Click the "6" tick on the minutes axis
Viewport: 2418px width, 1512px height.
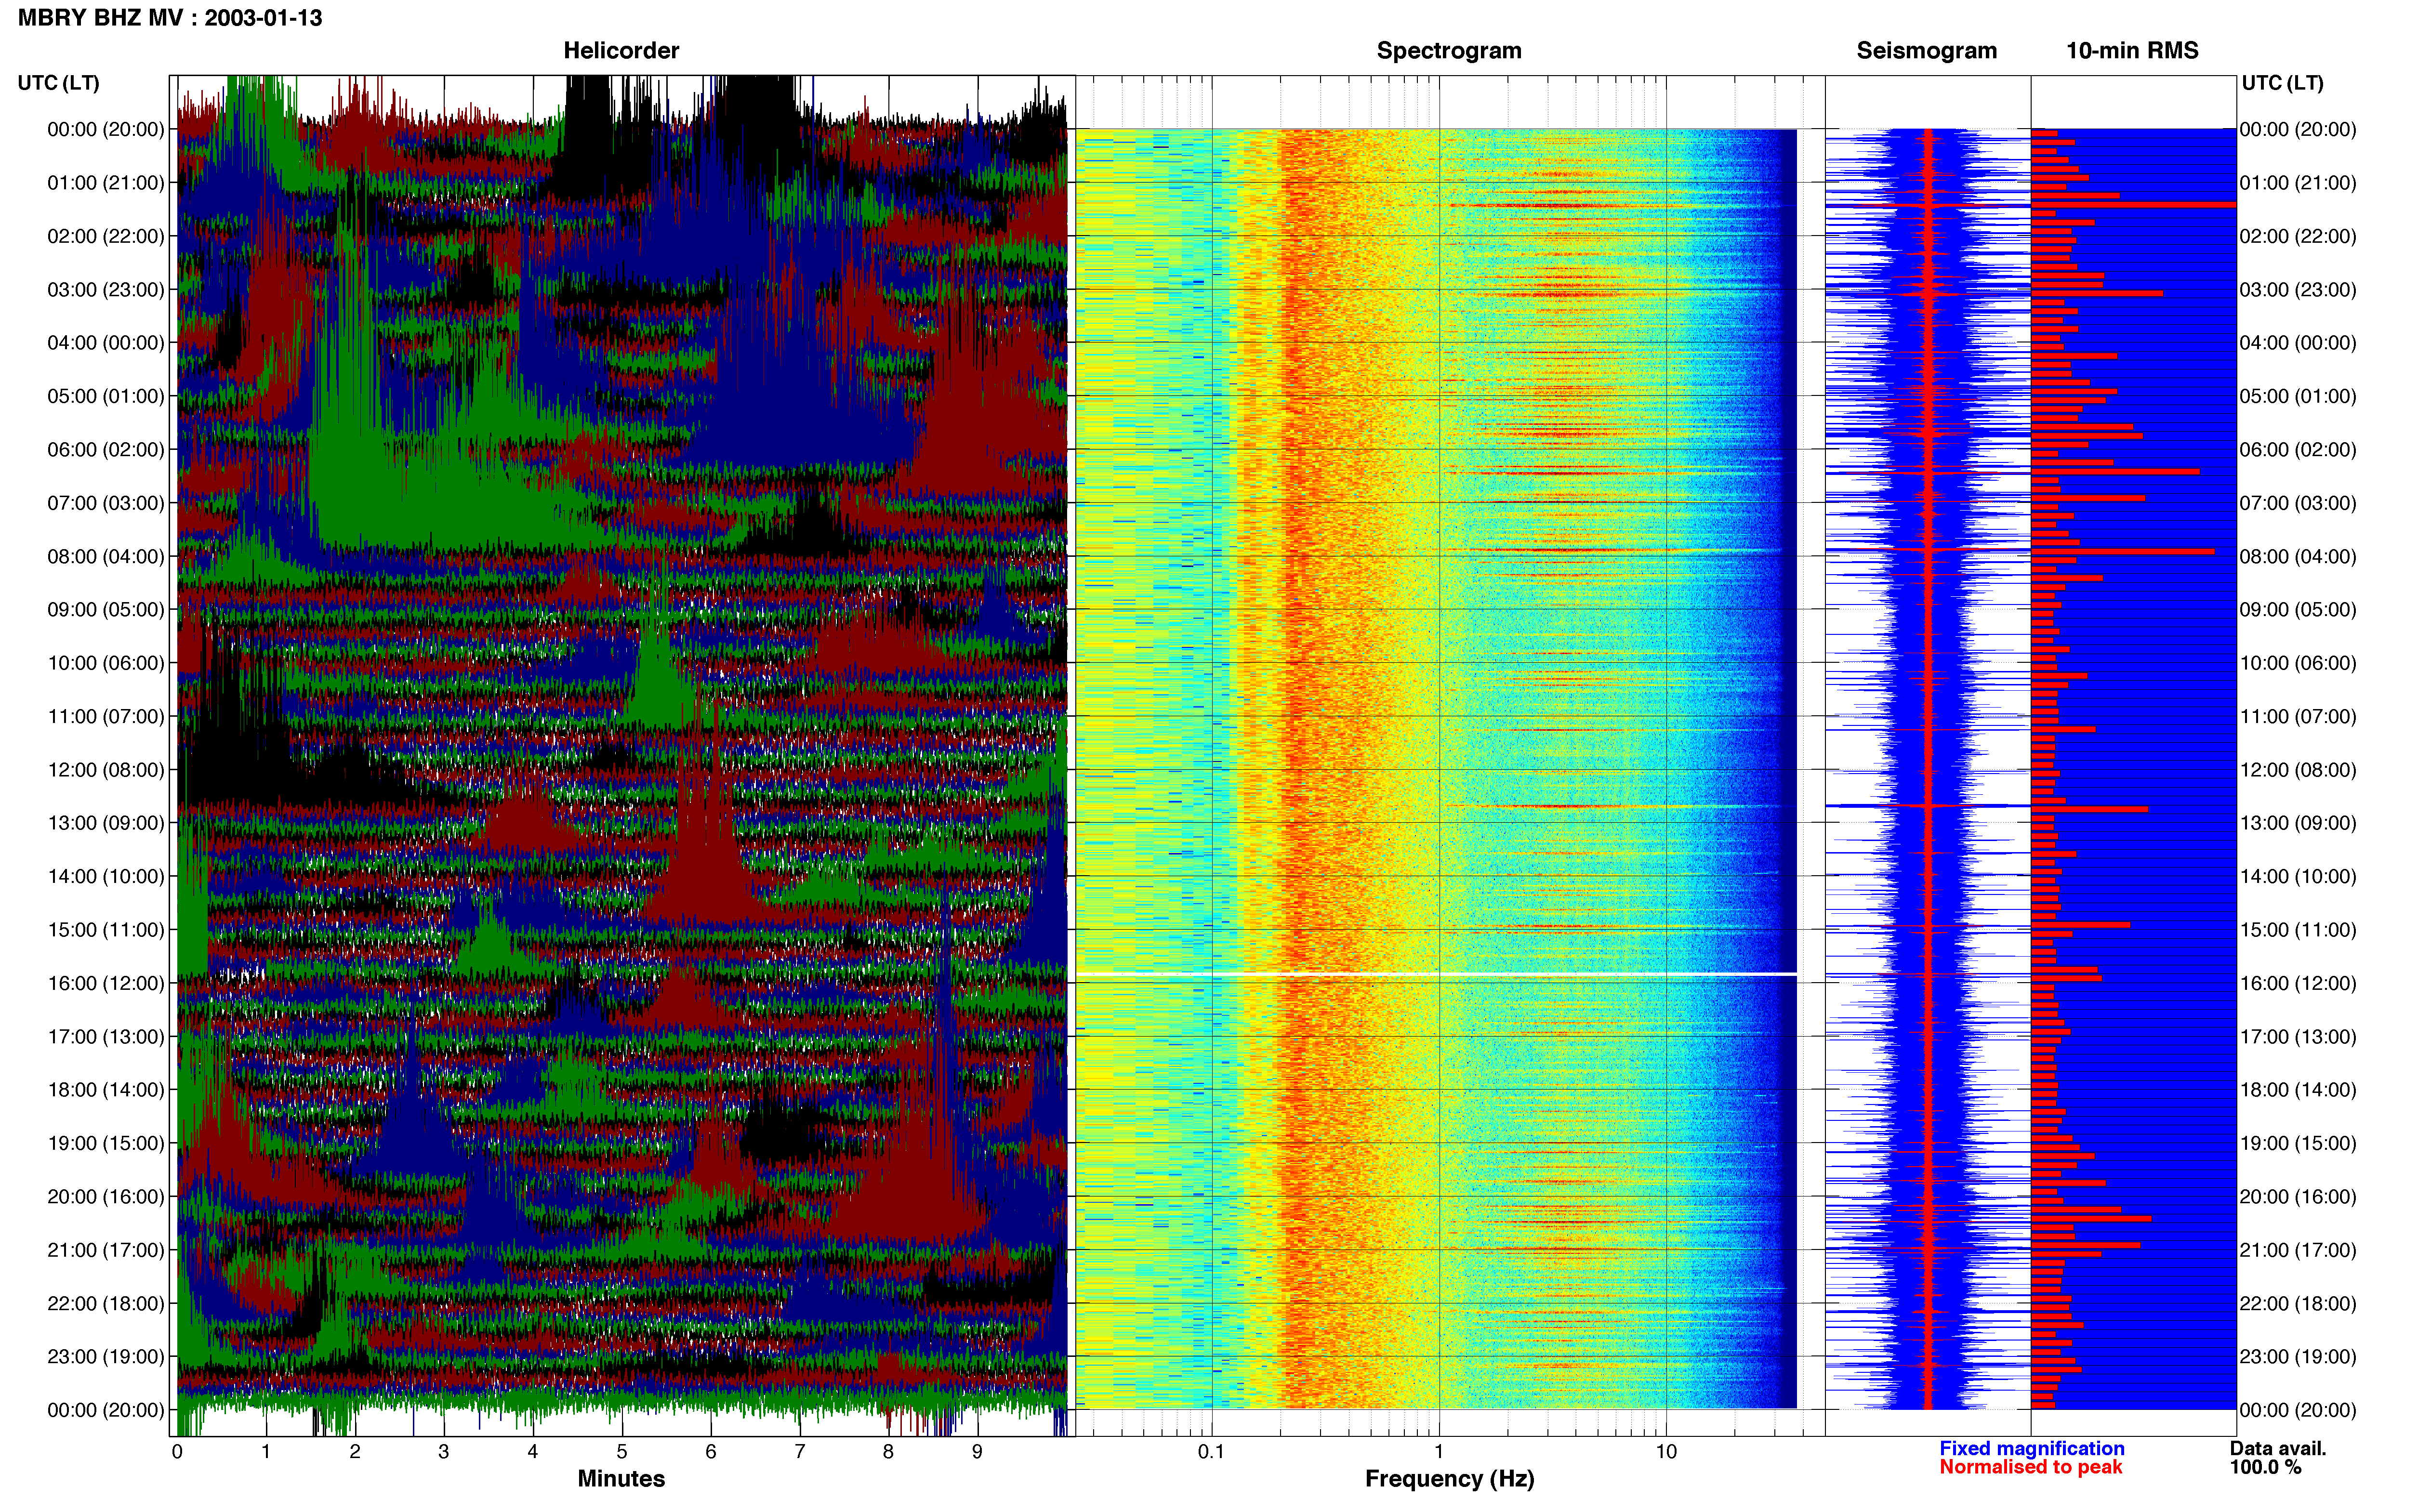click(711, 1452)
